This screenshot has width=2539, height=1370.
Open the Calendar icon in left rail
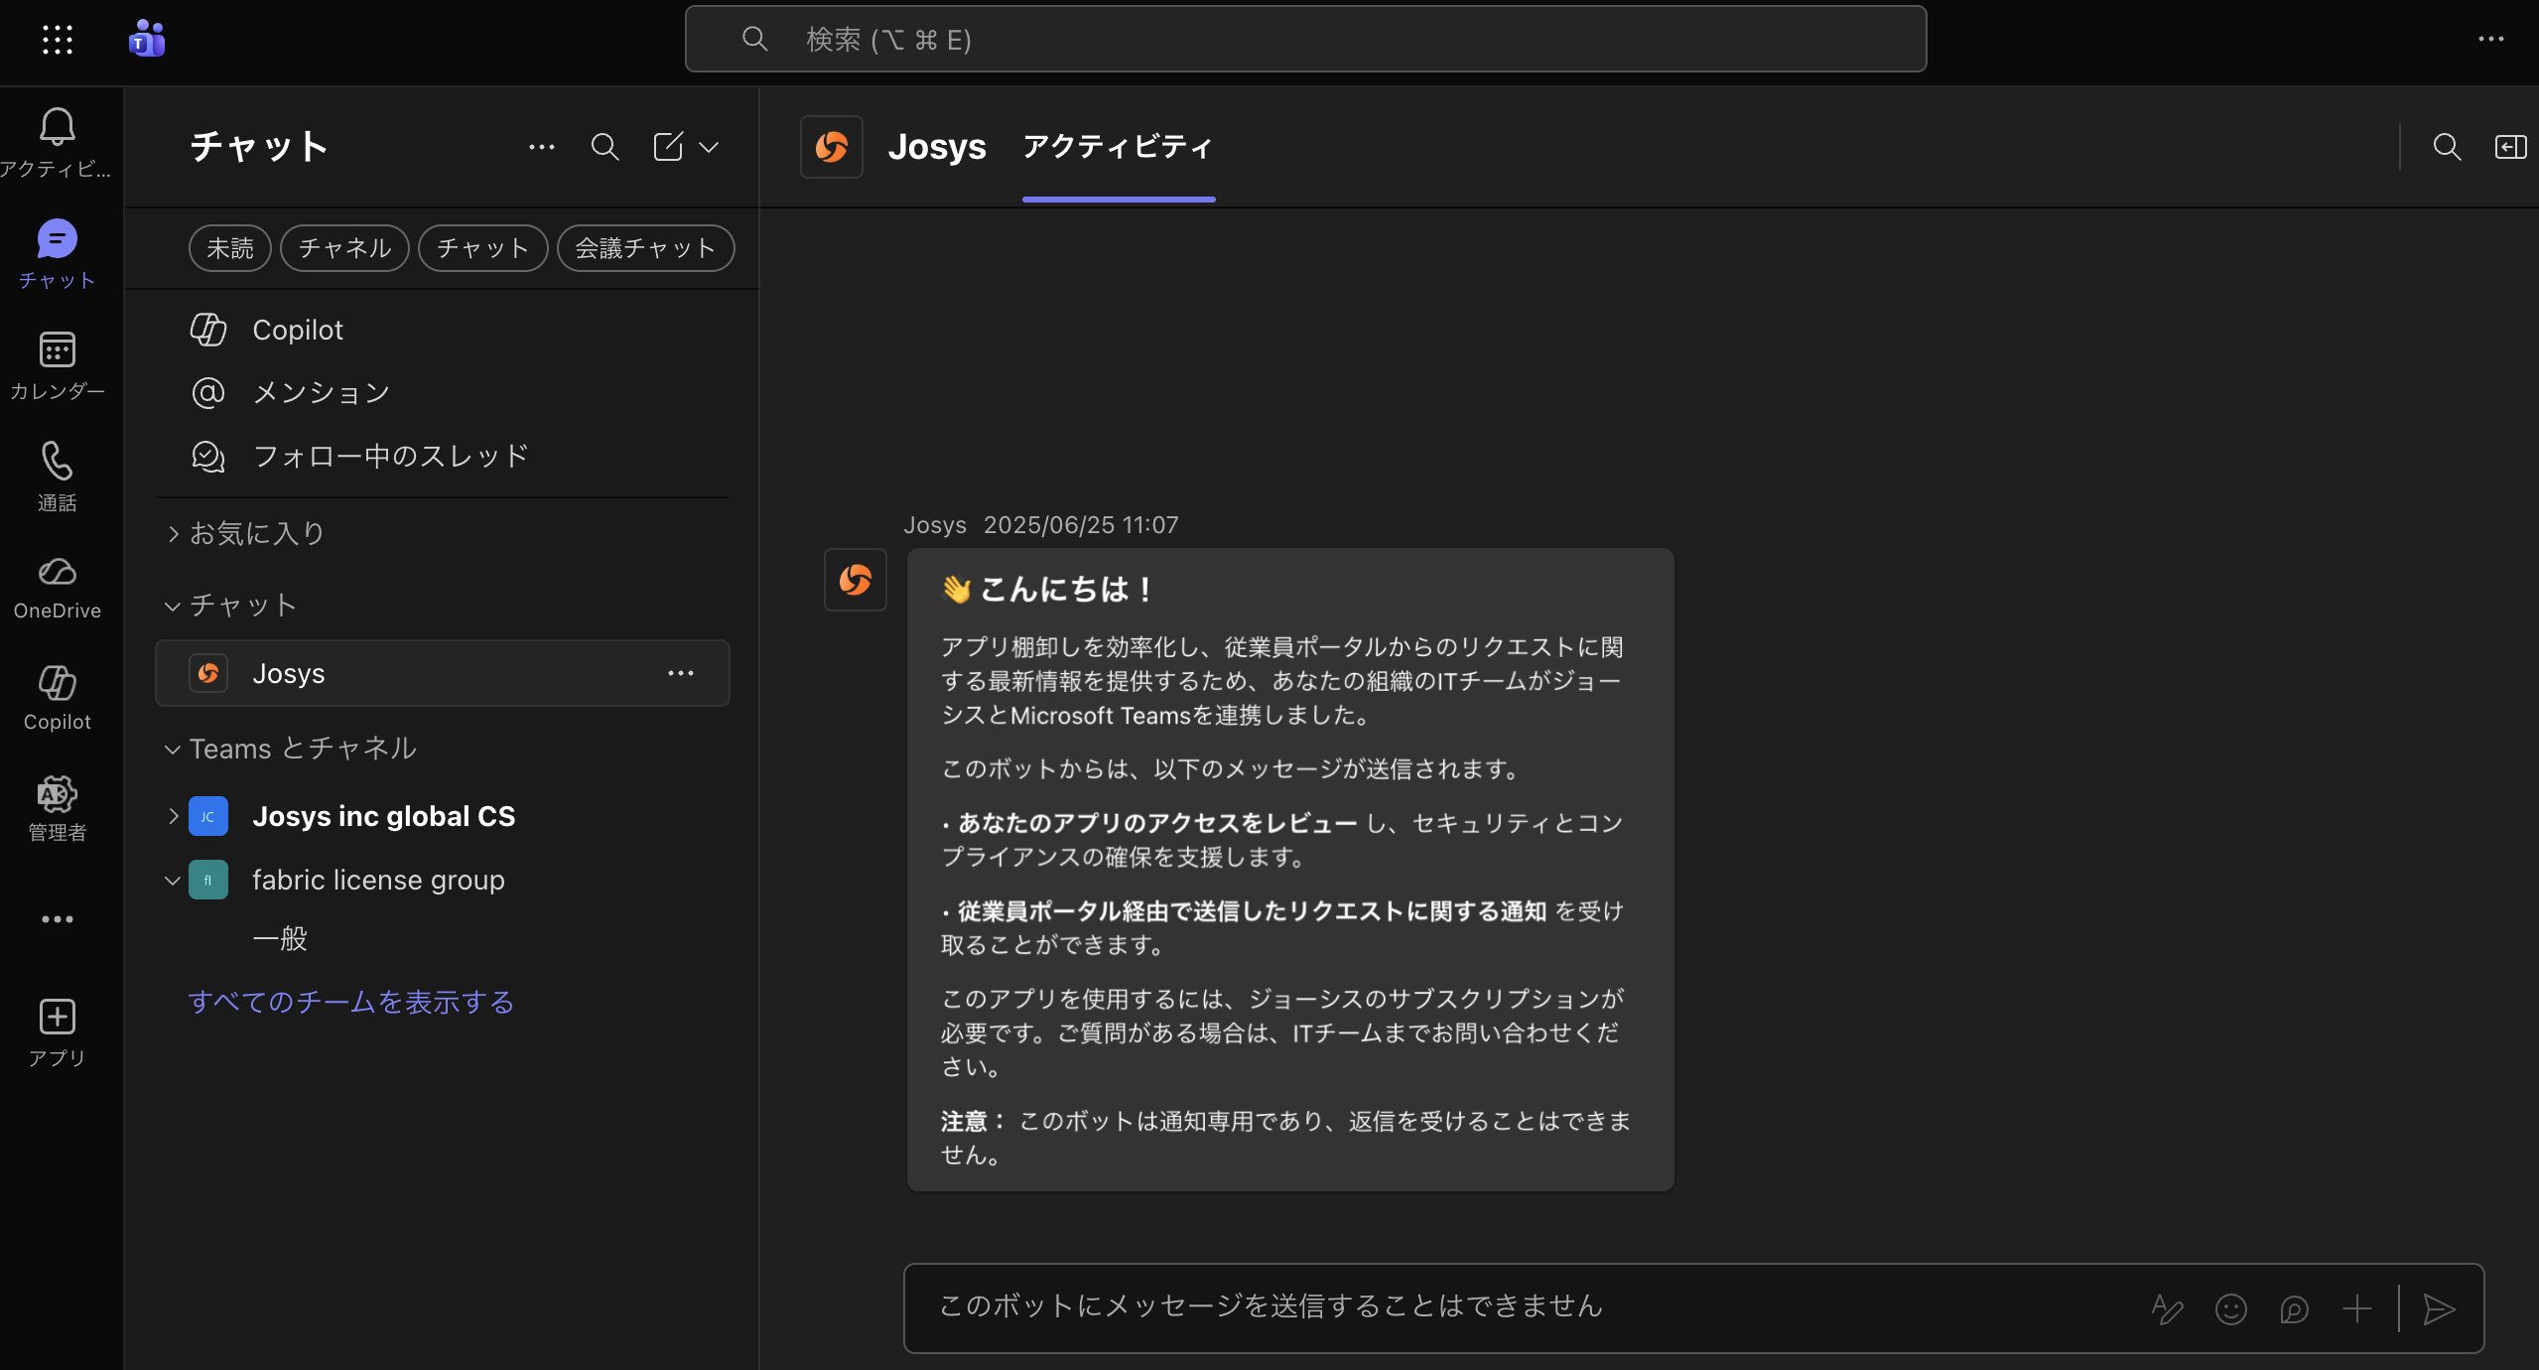pos(57,350)
